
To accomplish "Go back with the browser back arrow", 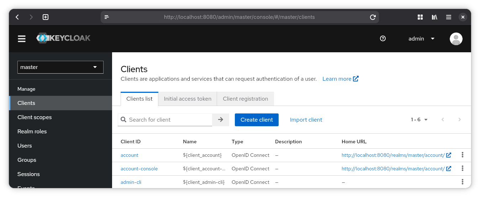I will coord(17,17).
